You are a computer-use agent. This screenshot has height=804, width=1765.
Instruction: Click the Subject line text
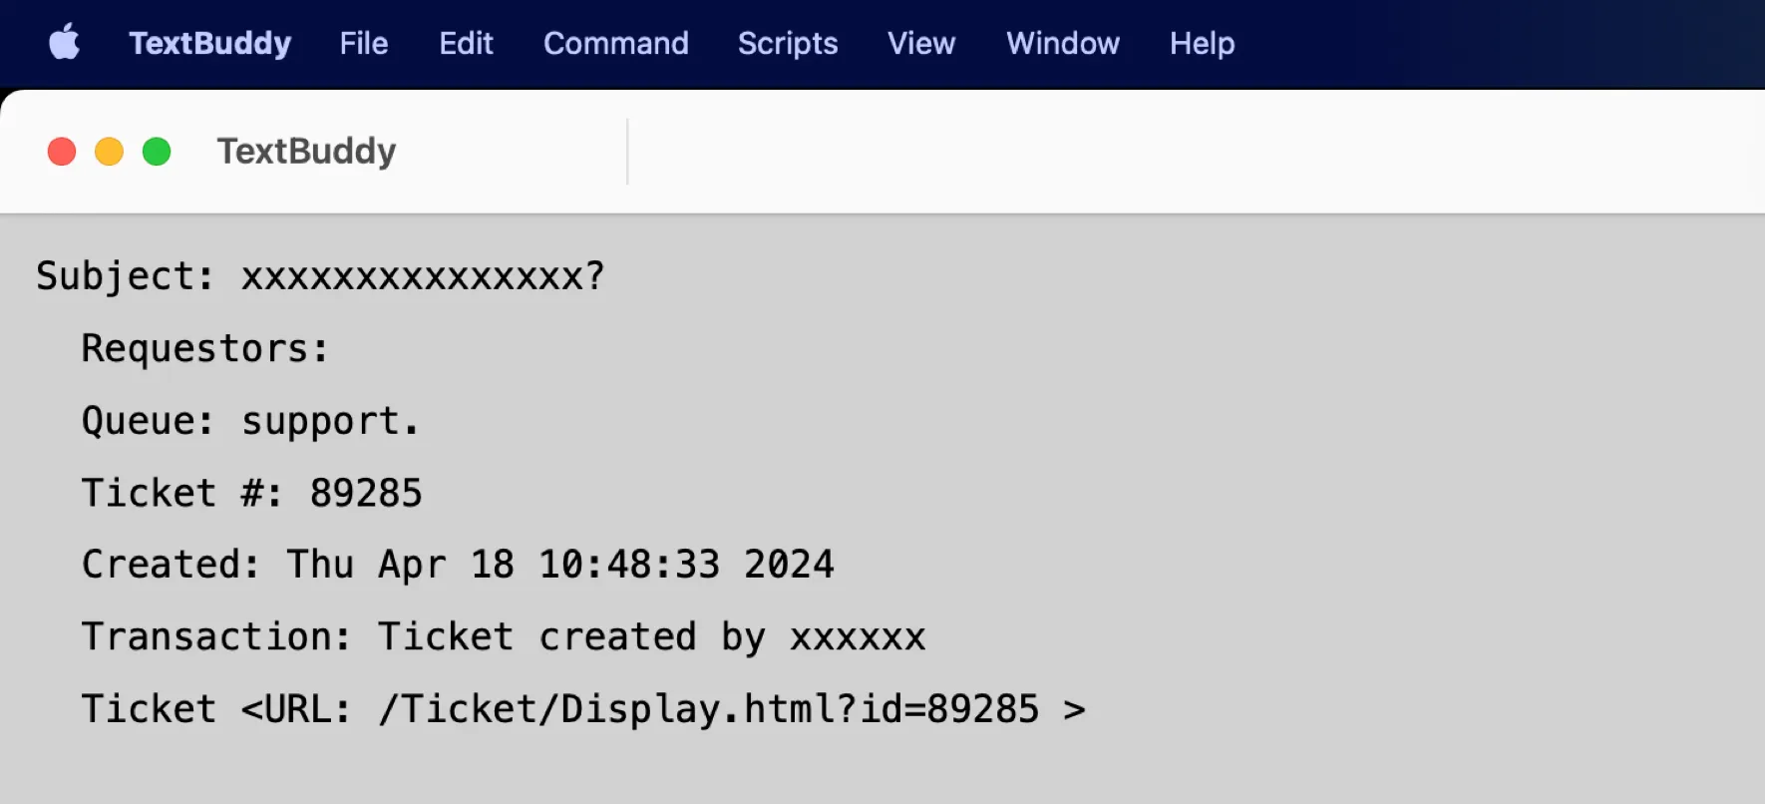pos(319,275)
